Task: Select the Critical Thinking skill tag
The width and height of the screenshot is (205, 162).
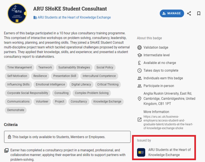Action: pos(108,85)
